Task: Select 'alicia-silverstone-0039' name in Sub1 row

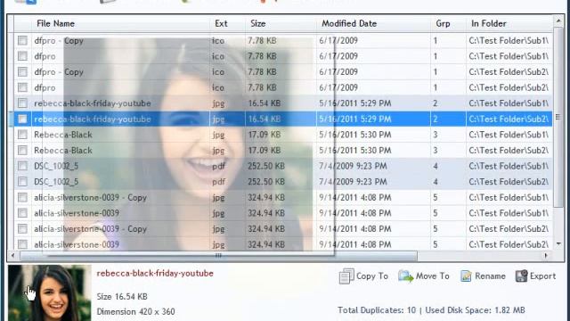Action: [77, 213]
